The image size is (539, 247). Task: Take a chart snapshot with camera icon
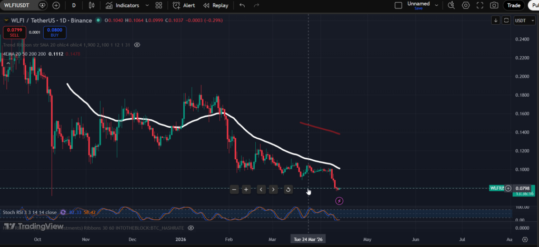point(494,5)
